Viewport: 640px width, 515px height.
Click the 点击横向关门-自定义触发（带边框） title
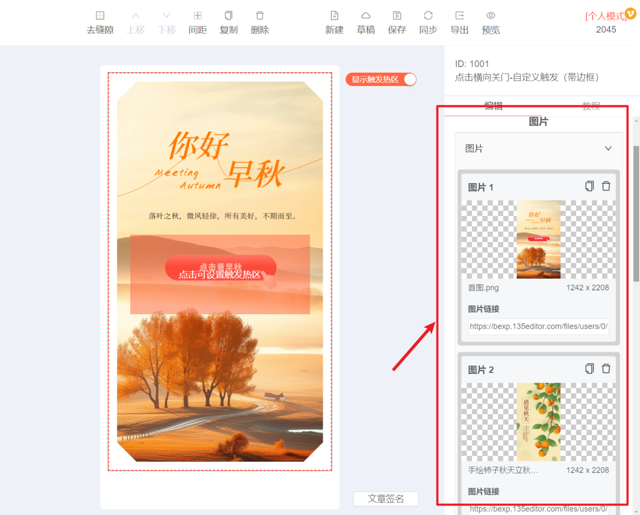(529, 77)
